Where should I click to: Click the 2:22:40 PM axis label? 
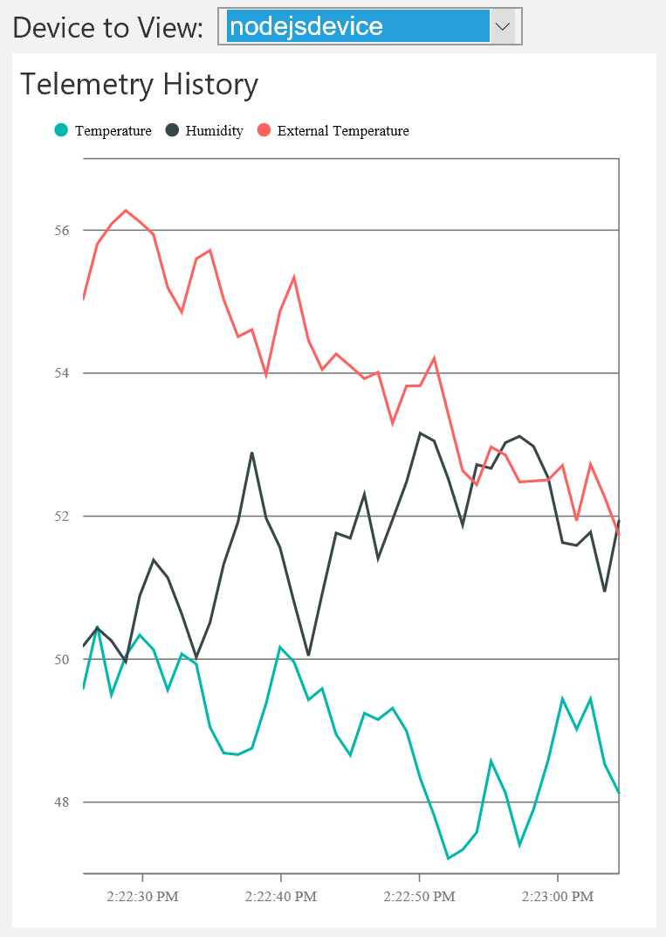tap(280, 897)
